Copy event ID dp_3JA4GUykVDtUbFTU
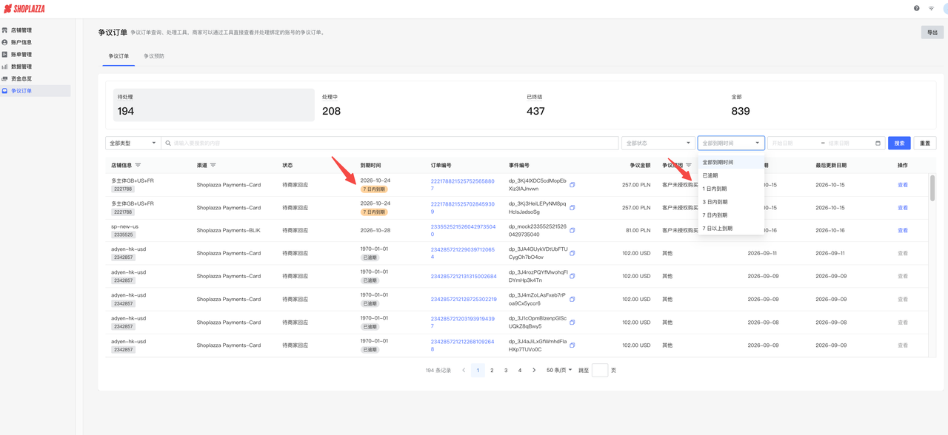This screenshot has height=435, width=948. point(572,253)
